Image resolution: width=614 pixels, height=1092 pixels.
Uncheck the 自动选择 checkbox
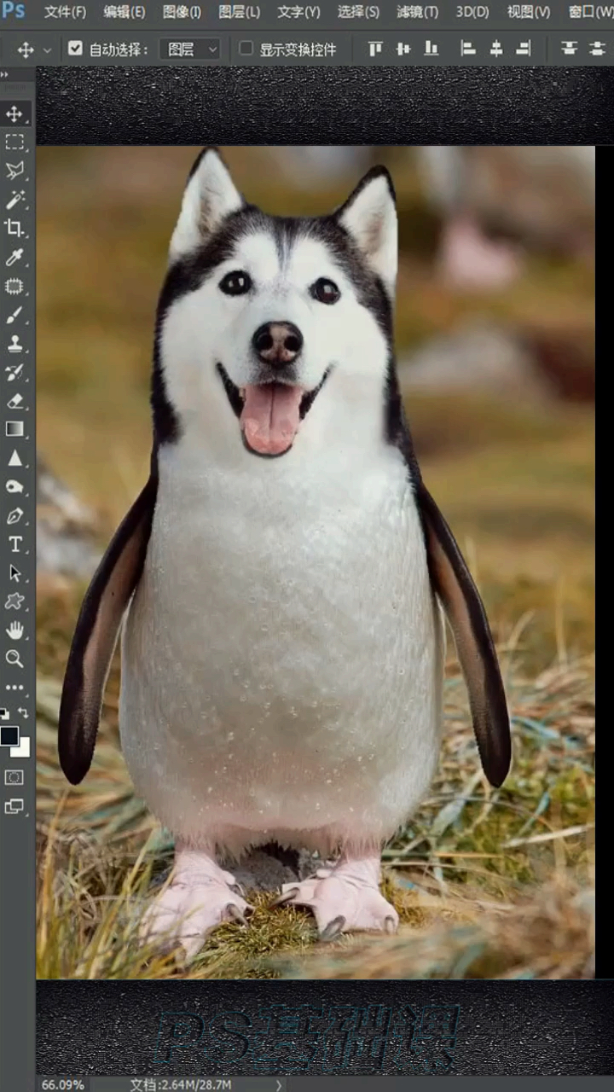pos(76,49)
